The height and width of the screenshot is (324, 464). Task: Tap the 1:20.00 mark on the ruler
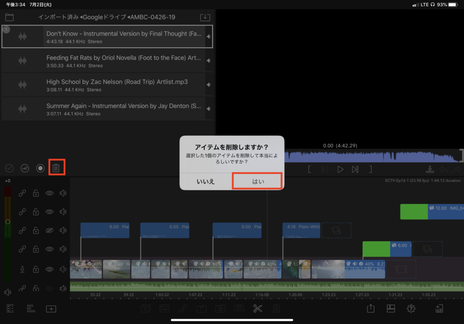coord(295,295)
